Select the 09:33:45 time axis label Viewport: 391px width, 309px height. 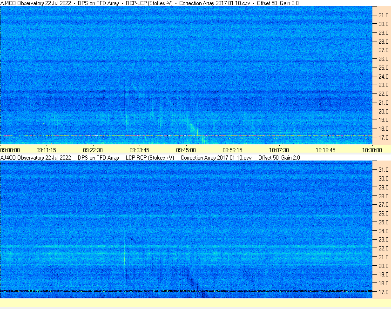tap(139, 150)
